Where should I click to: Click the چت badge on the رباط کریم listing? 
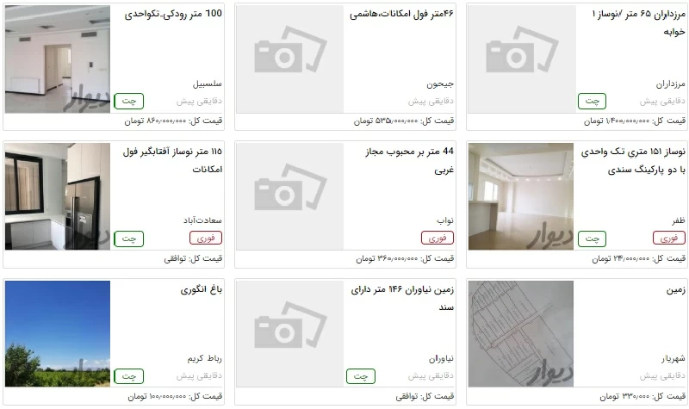pyautogui.click(x=128, y=376)
